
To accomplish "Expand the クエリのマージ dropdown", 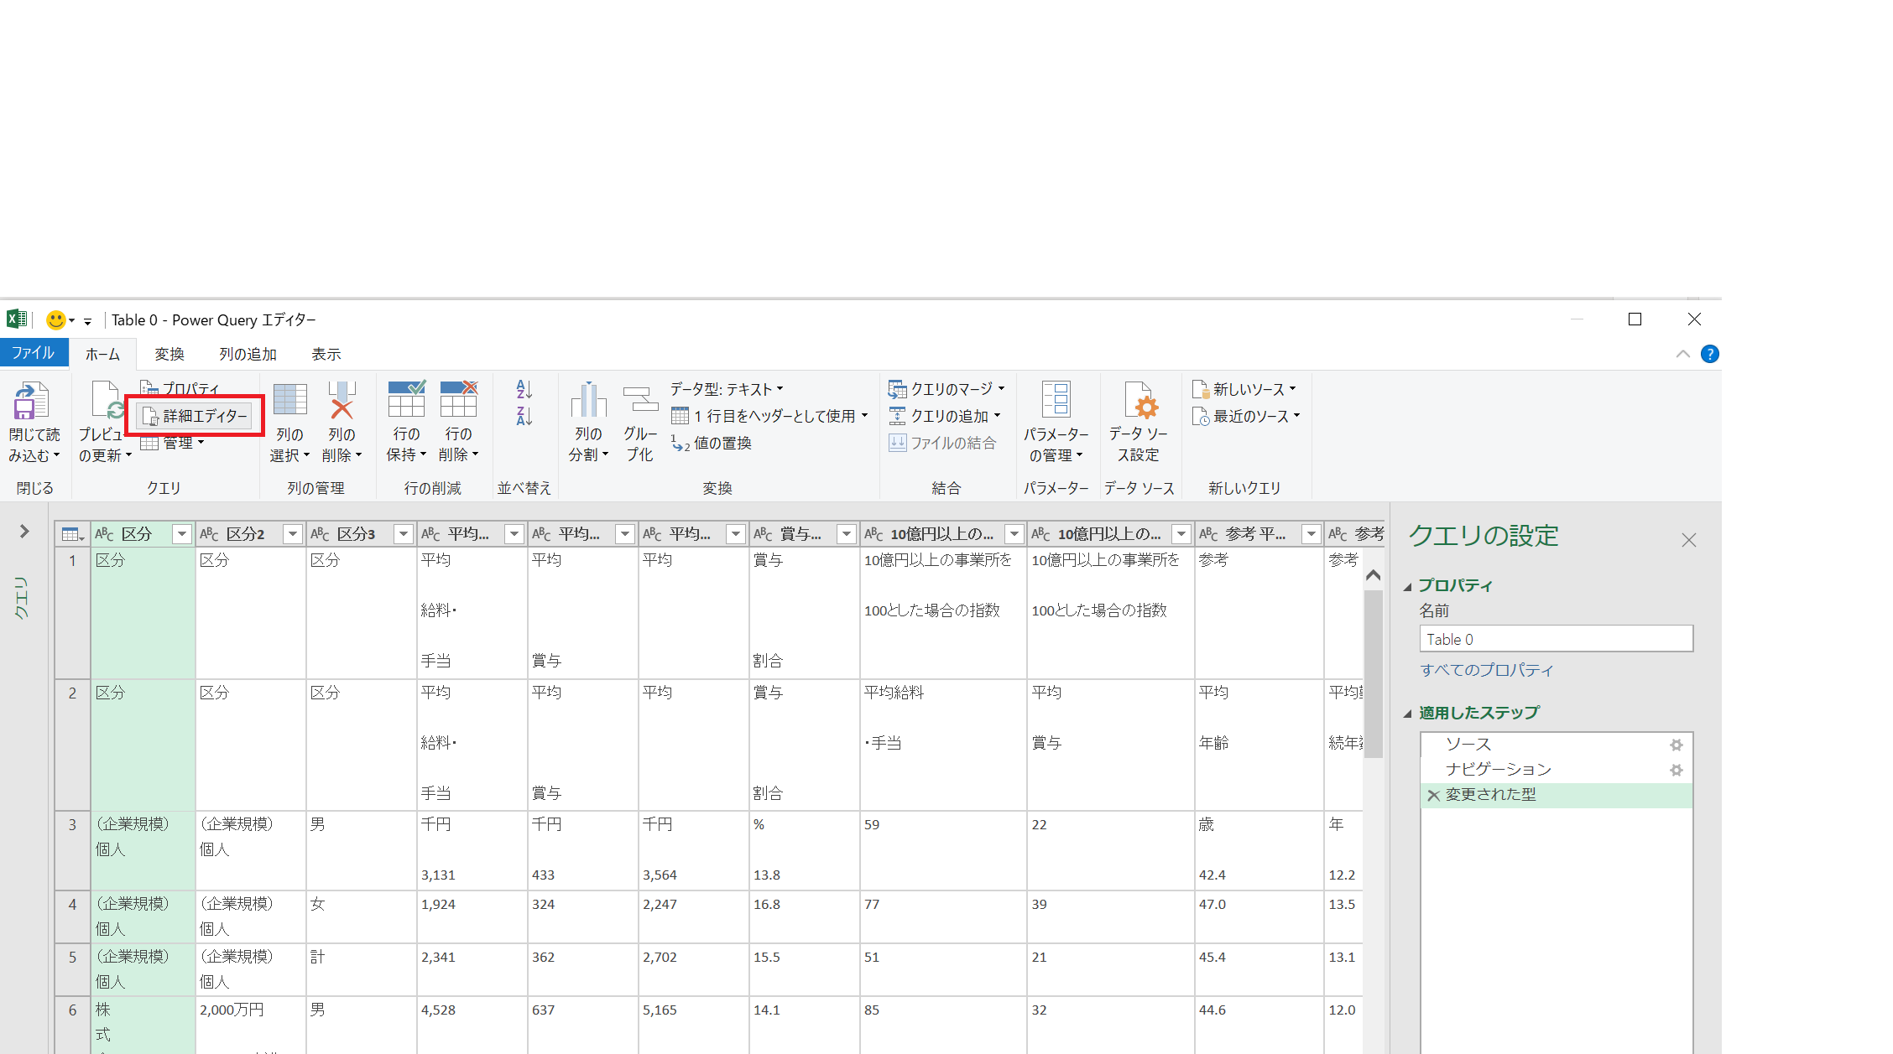I will point(1001,389).
